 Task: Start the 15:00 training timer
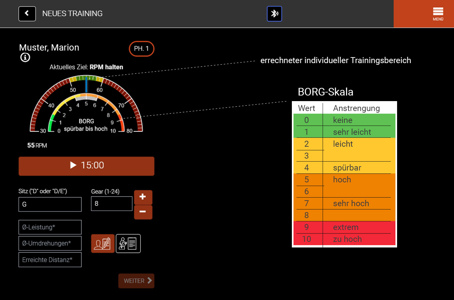(86, 166)
